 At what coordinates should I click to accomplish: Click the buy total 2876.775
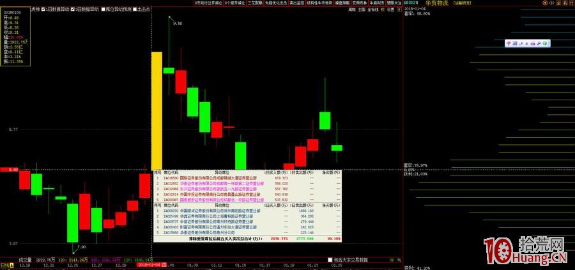point(278,239)
